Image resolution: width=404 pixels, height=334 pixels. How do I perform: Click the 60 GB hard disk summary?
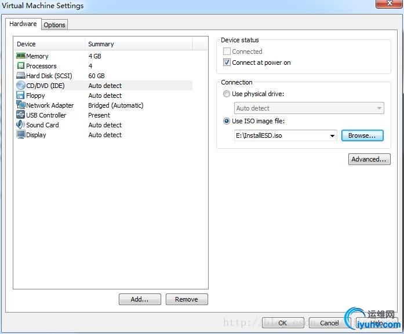tap(96, 76)
